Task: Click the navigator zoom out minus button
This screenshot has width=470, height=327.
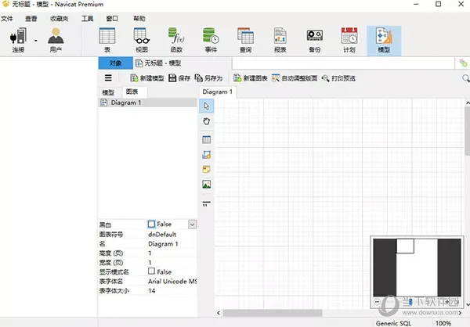Action: coord(377,302)
